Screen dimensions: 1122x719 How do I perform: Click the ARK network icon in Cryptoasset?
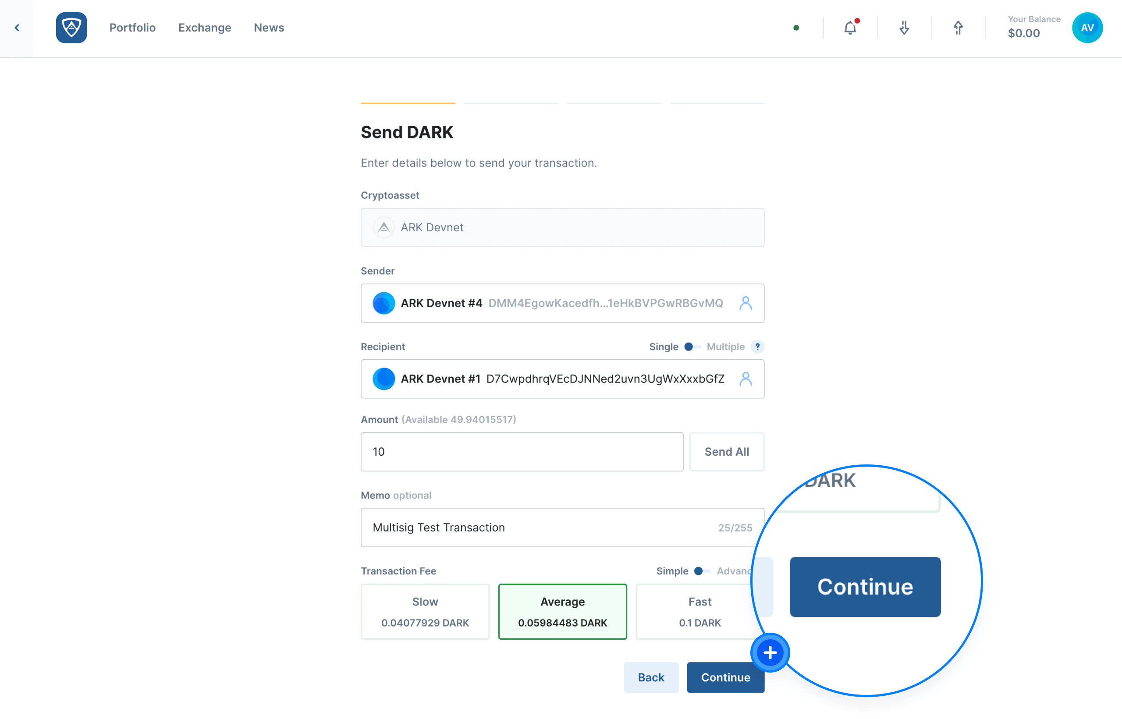click(383, 227)
